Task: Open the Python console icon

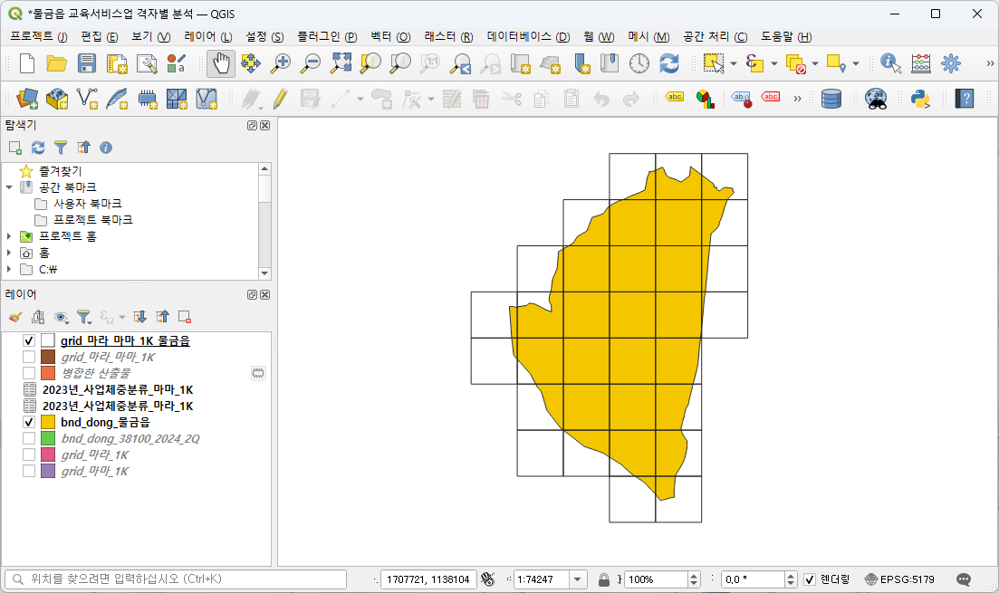Action: (920, 99)
